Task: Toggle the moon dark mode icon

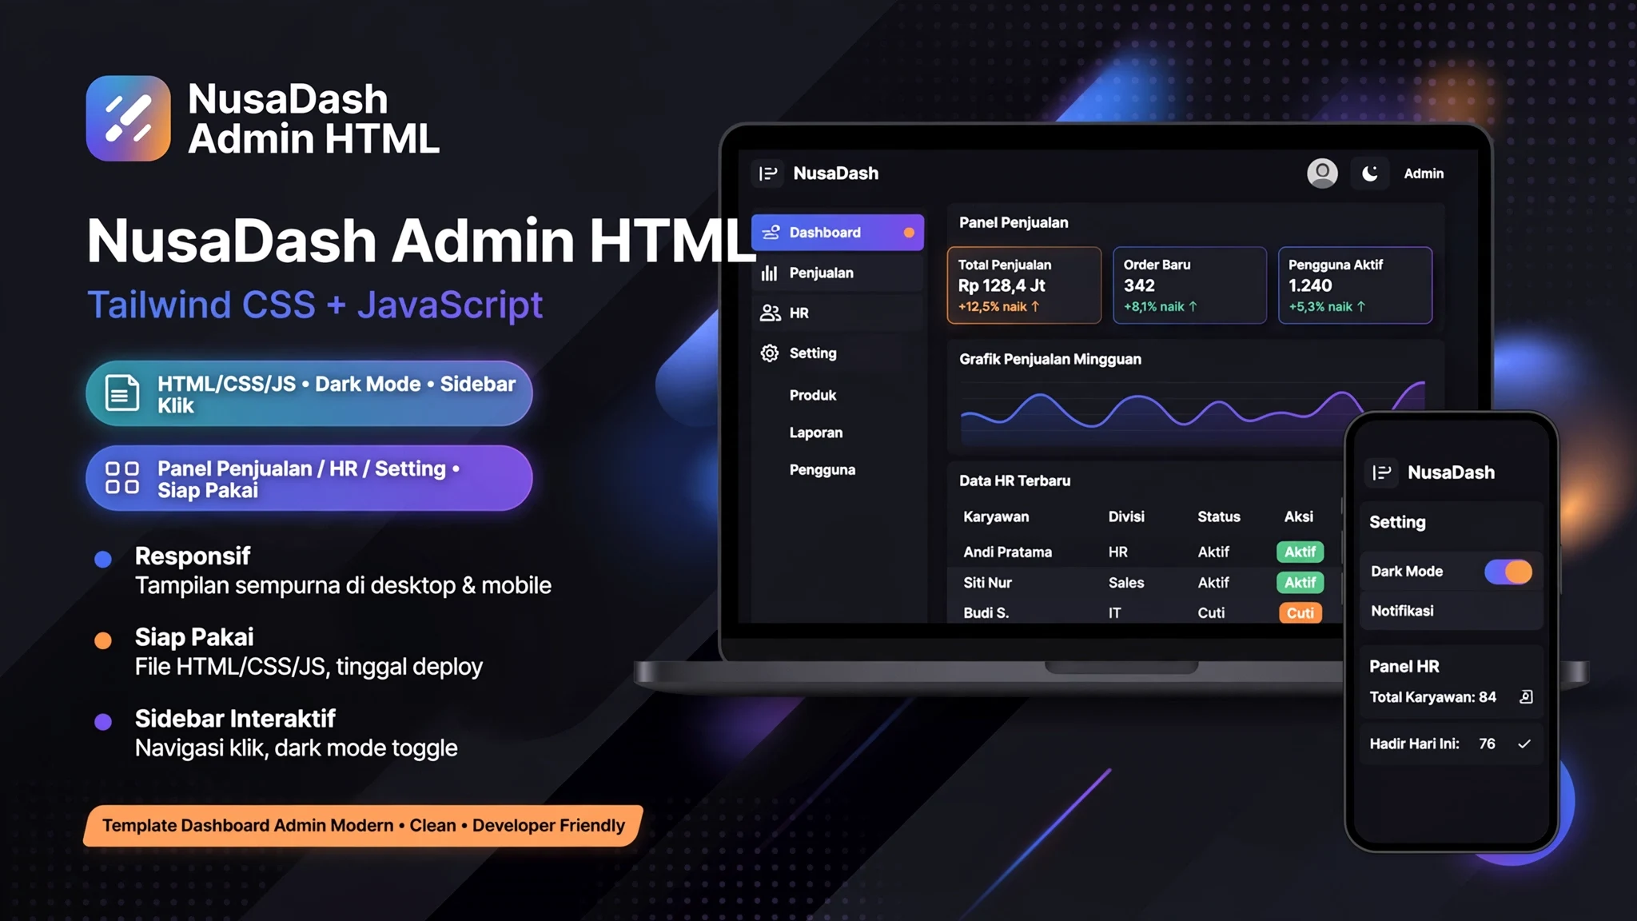Action: point(1370,173)
